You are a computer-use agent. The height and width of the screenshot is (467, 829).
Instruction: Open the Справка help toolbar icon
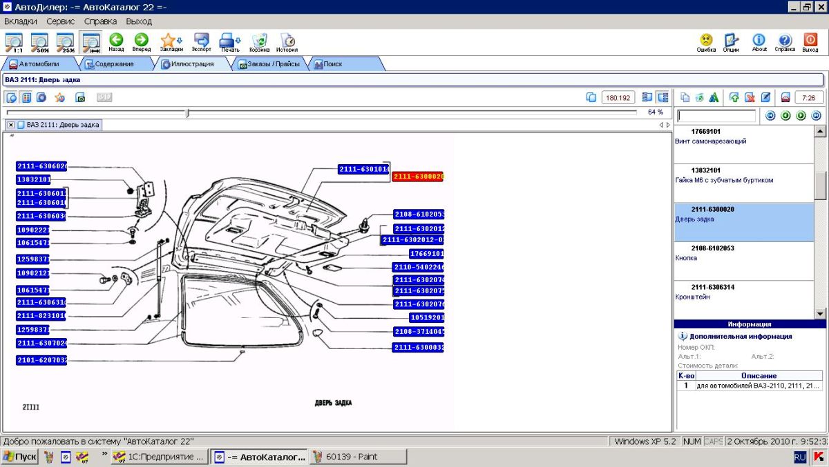tap(785, 43)
